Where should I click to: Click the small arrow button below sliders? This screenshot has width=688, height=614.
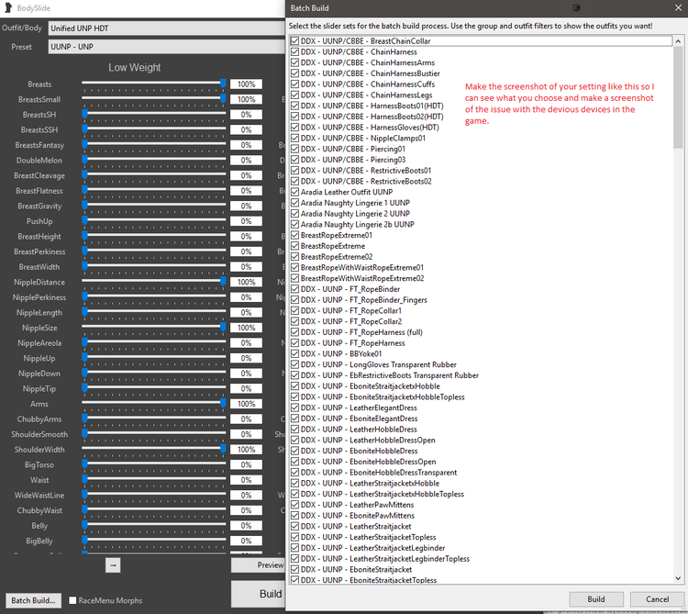point(113,565)
